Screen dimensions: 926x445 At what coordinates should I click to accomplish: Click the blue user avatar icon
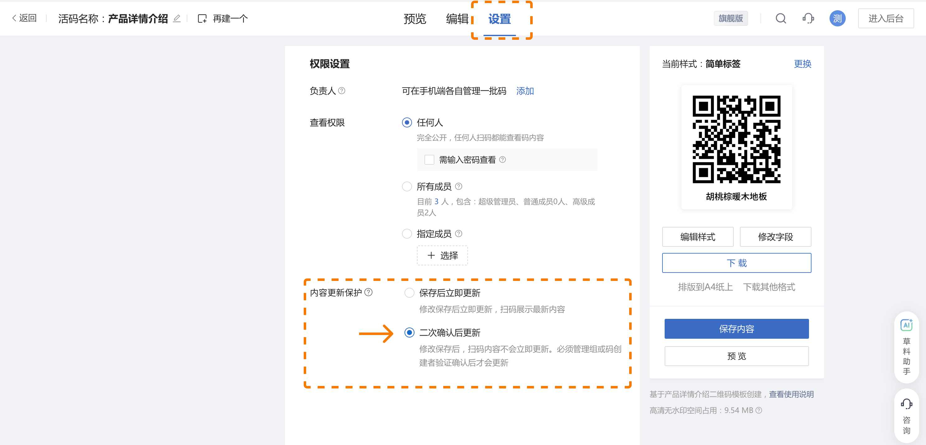837,19
